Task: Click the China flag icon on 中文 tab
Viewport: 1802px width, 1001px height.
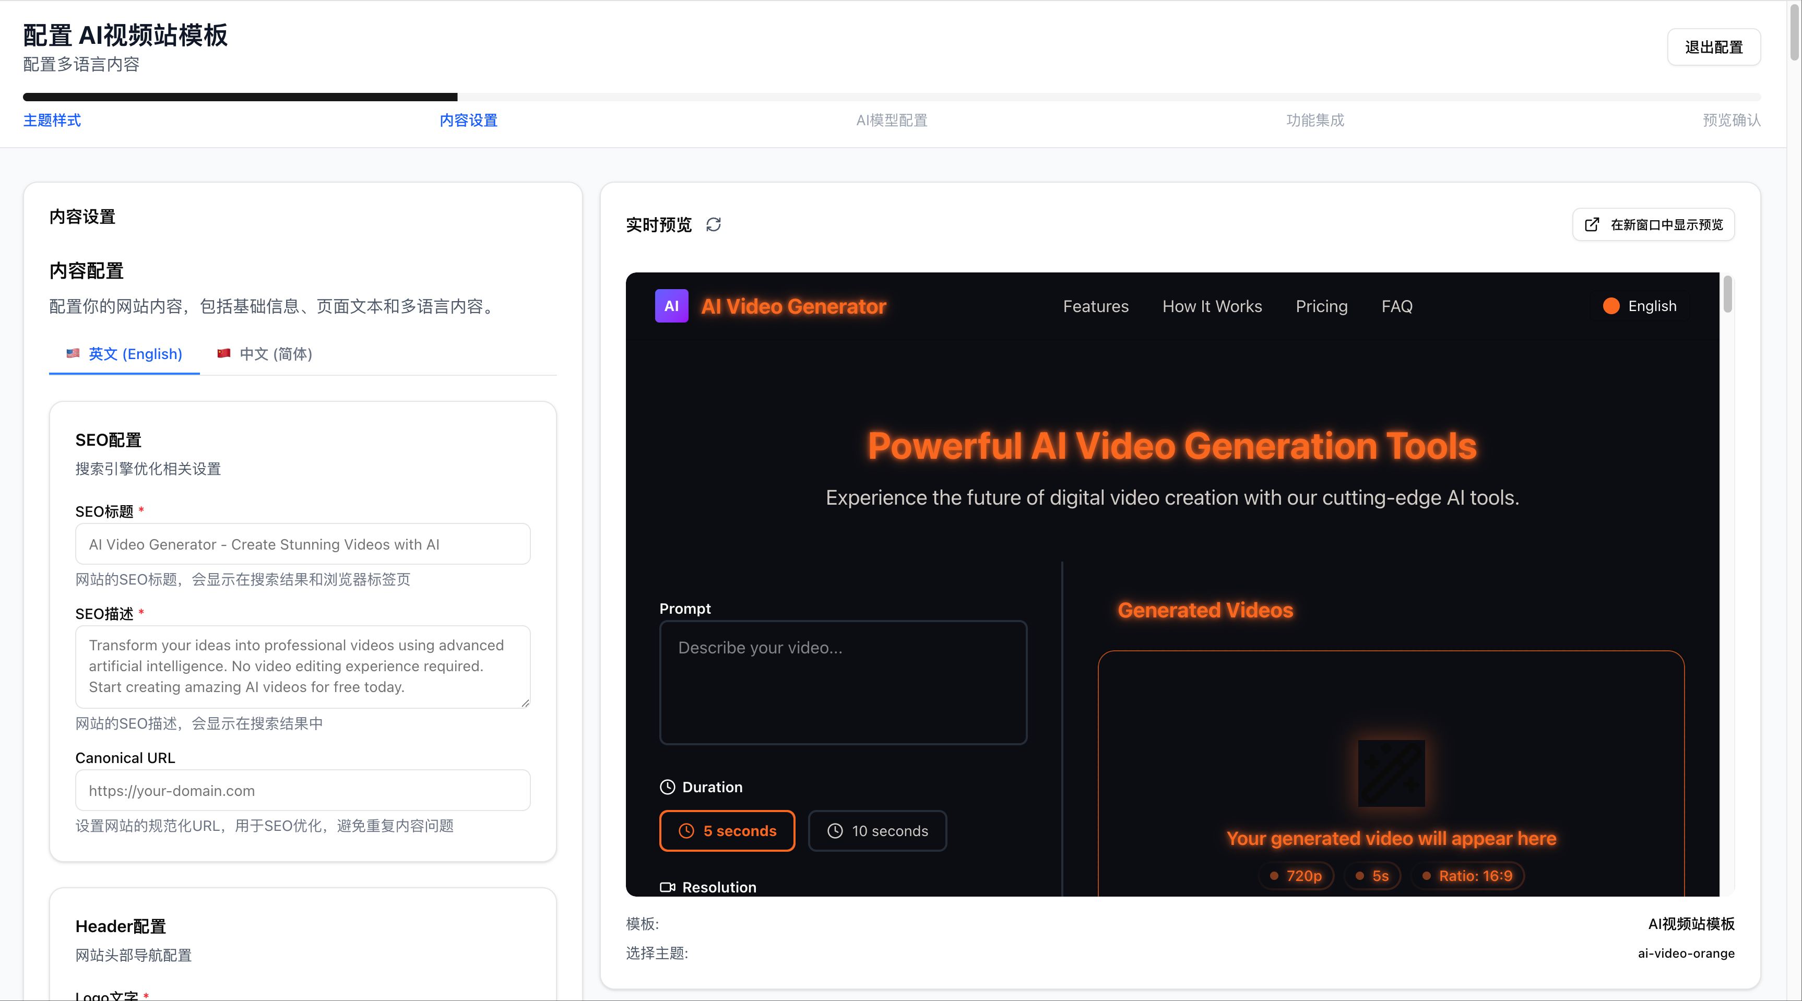Action: [224, 353]
